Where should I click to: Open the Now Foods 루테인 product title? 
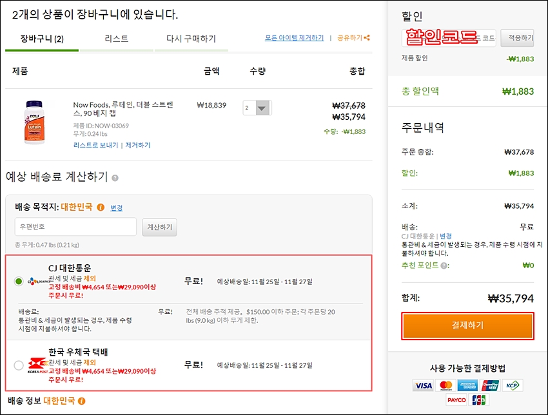pyautogui.click(x=123, y=109)
